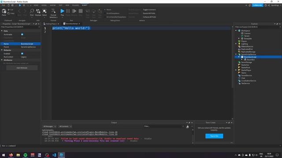Select SoundService in the Explorer tree
The image size is (282, 158).
tap(246, 75)
